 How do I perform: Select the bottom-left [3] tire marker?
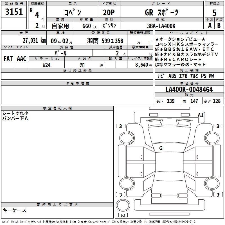click(x=121, y=195)
